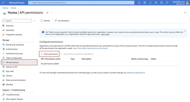Click the Got feedback? person icon
The width and height of the screenshot is (190, 102).
point(56,21)
